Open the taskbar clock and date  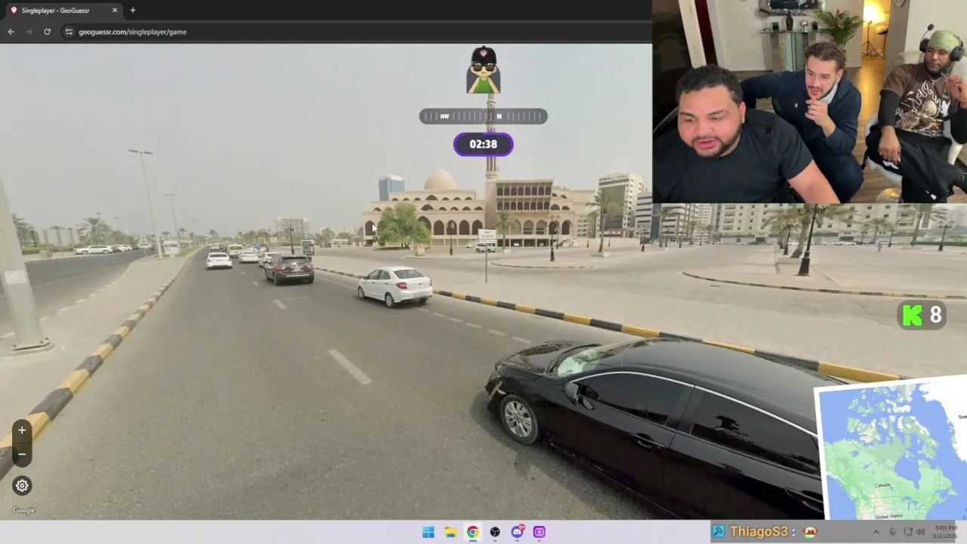pyautogui.click(x=946, y=532)
